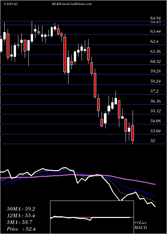Click the 59.28 price axis label

click(156, 71)
